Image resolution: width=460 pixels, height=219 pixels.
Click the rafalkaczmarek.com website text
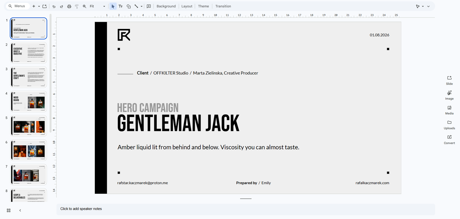tap(372, 183)
